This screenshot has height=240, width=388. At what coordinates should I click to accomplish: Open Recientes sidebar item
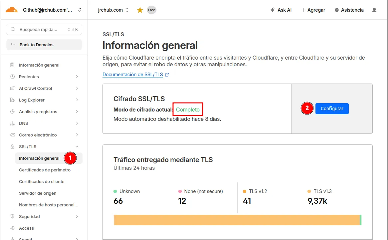(29, 77)
